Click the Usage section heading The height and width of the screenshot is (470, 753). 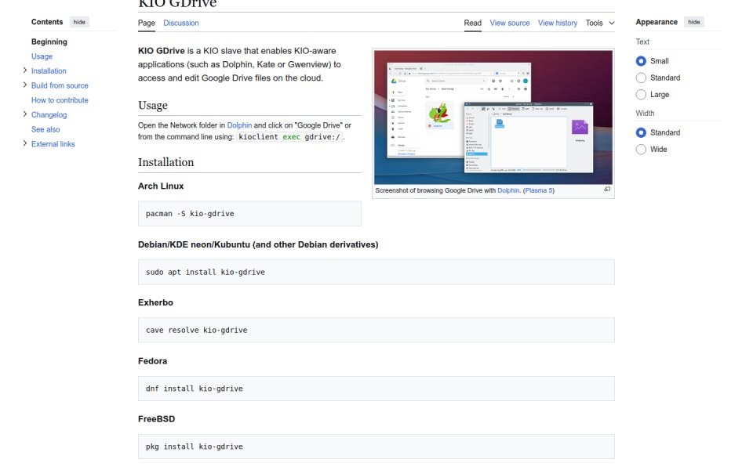(153, 106)
